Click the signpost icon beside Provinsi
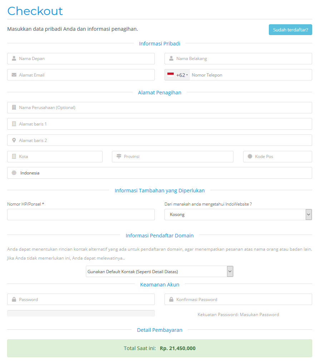This screenshot has height=364, width=320. (x=119, y=157)
